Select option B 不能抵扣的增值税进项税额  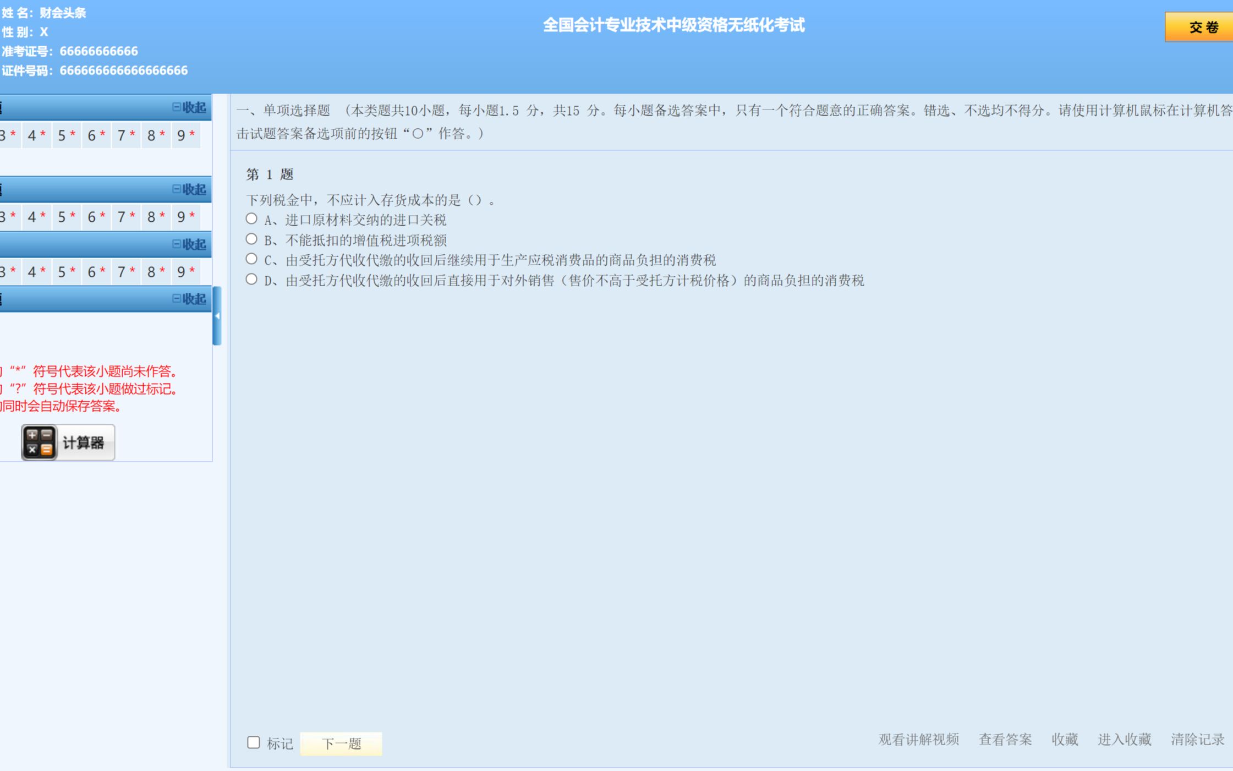(x=251, y=239)
